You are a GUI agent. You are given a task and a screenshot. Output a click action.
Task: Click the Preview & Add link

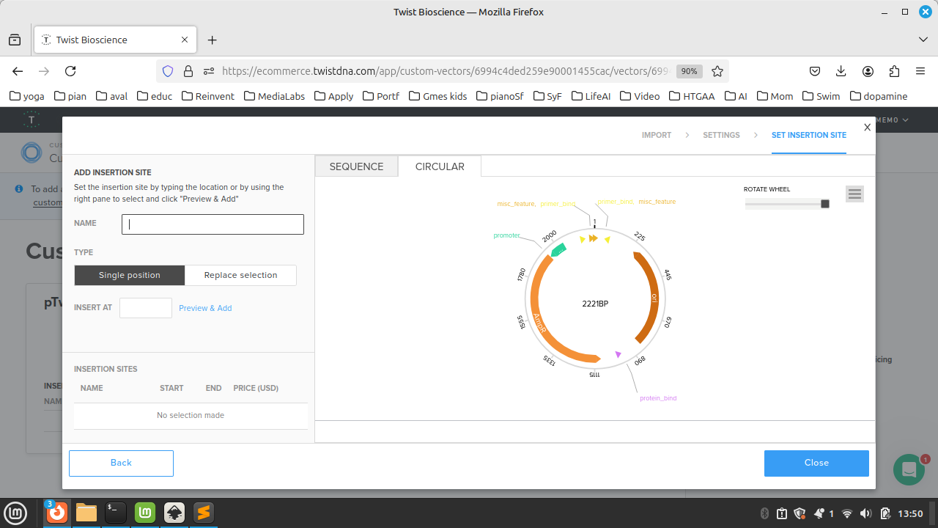[x=205, y=308]
